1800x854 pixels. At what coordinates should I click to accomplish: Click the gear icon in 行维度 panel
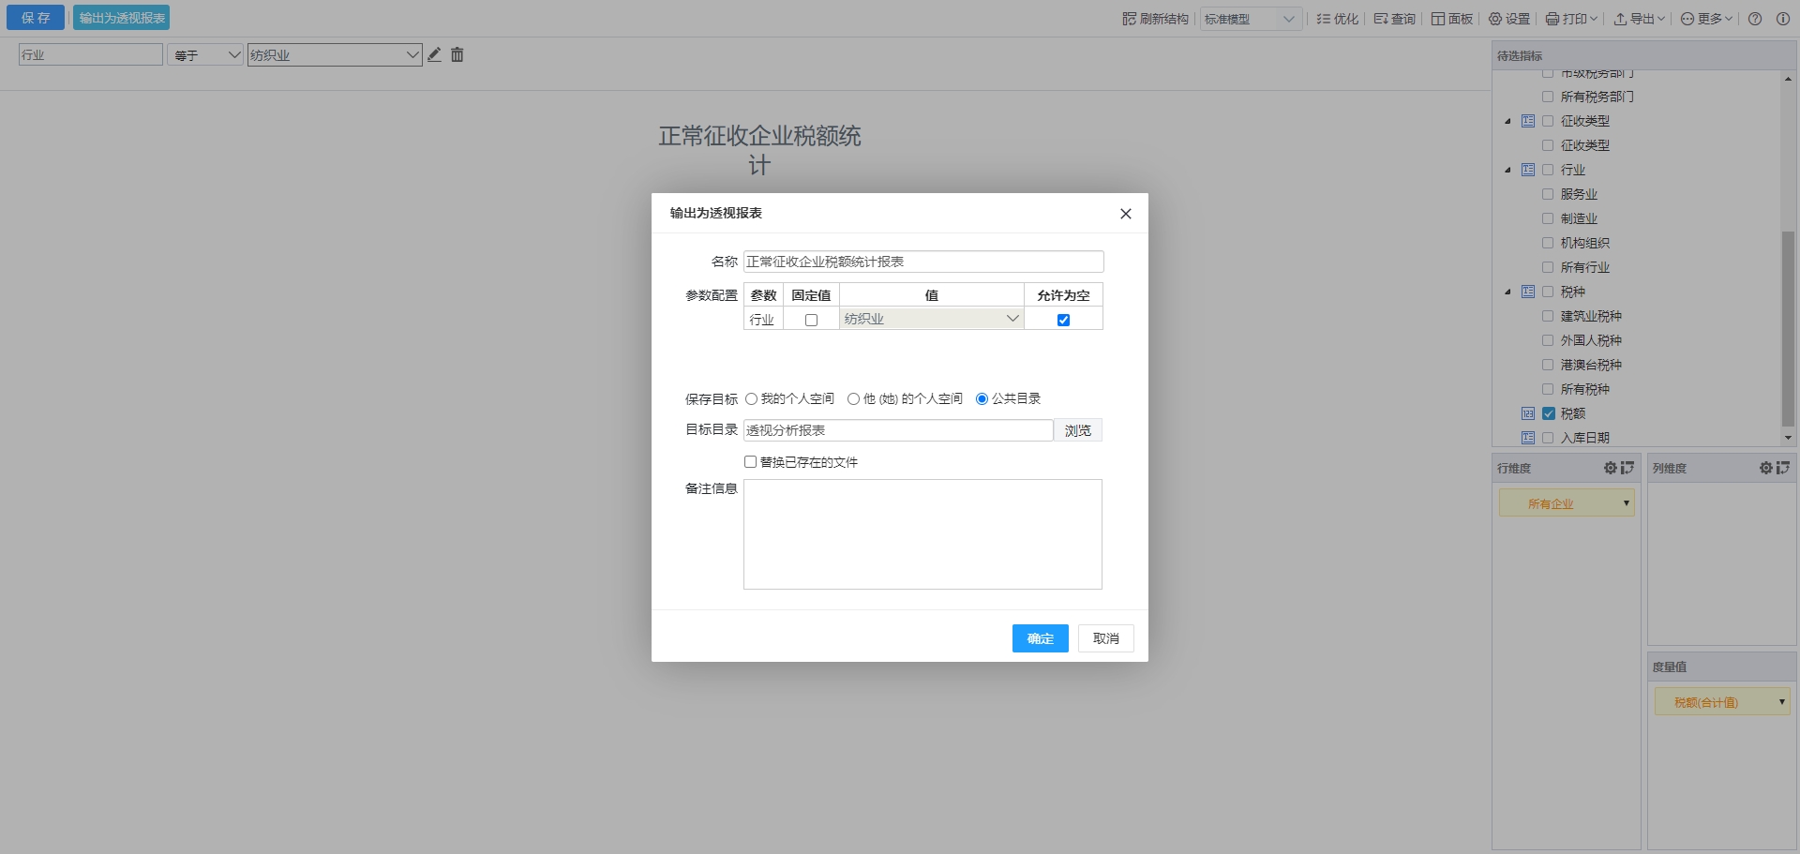[1610, 468]
